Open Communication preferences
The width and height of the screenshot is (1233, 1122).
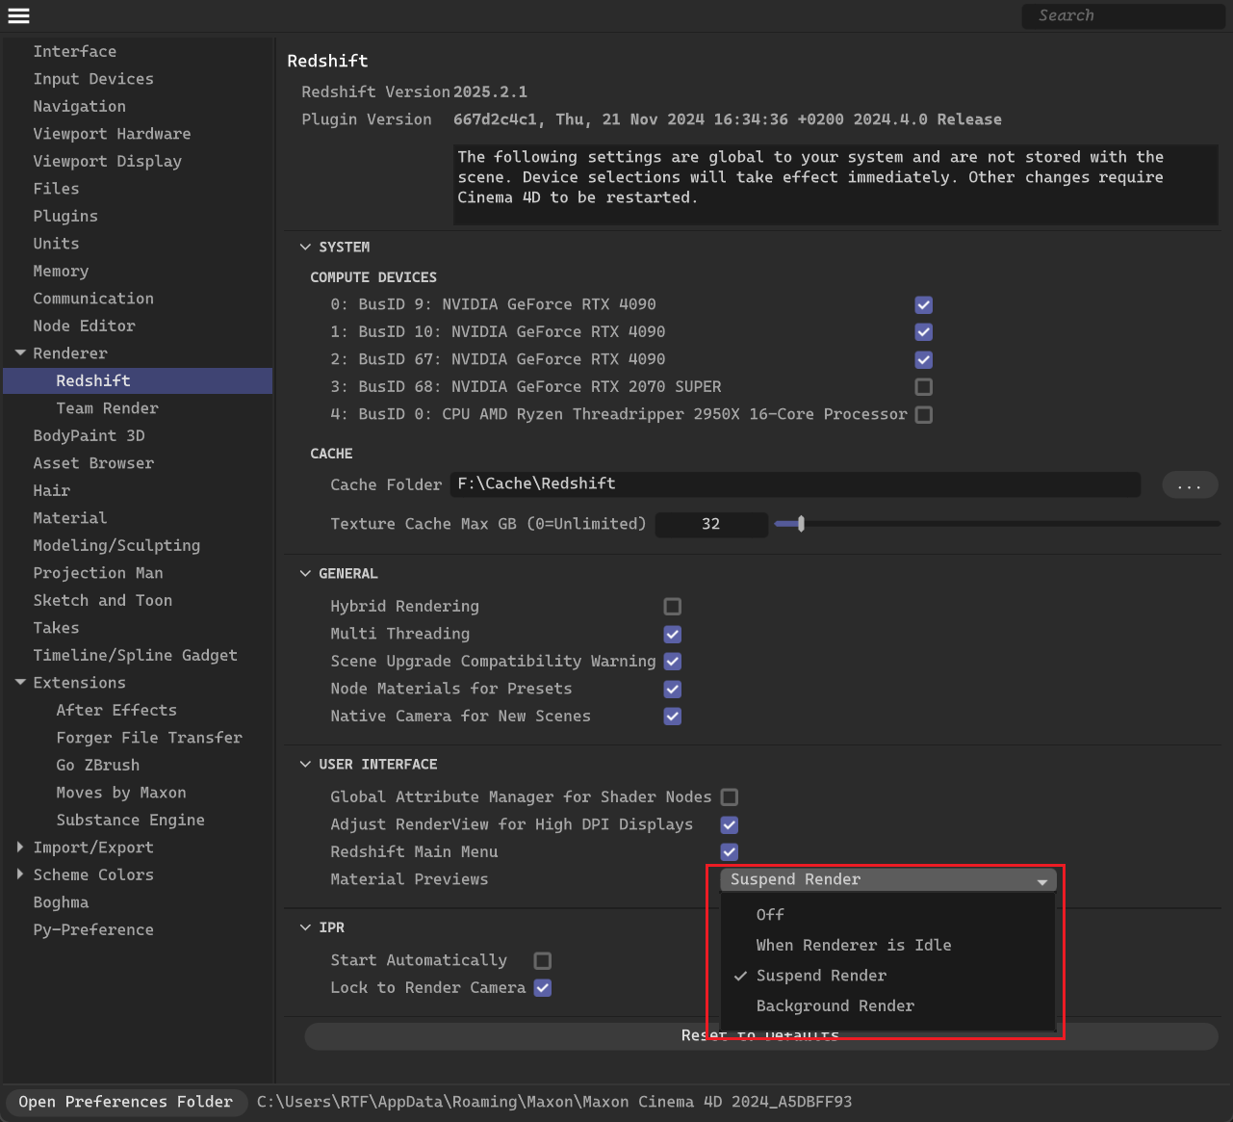(x=93, y=299)
